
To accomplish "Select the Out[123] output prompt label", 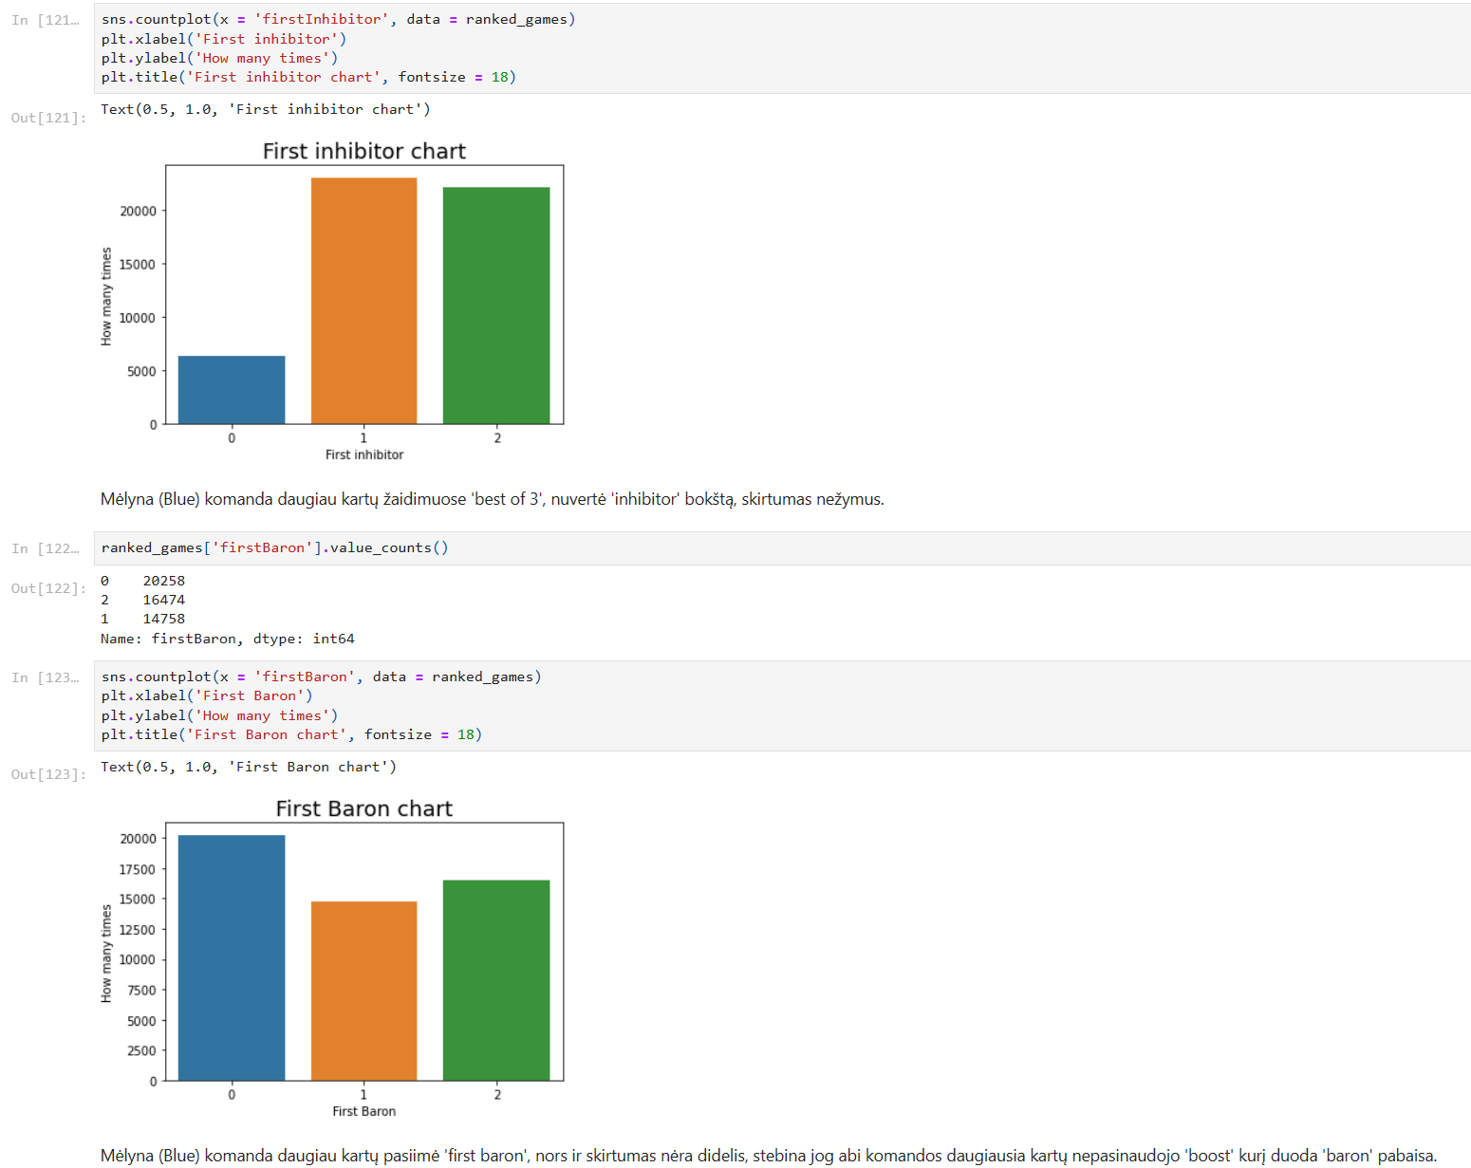I will click(x=47, y=774).
